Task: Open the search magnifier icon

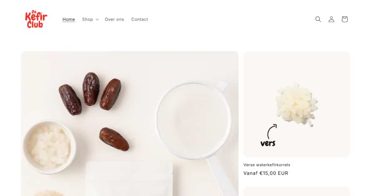Action: (318, 19)
